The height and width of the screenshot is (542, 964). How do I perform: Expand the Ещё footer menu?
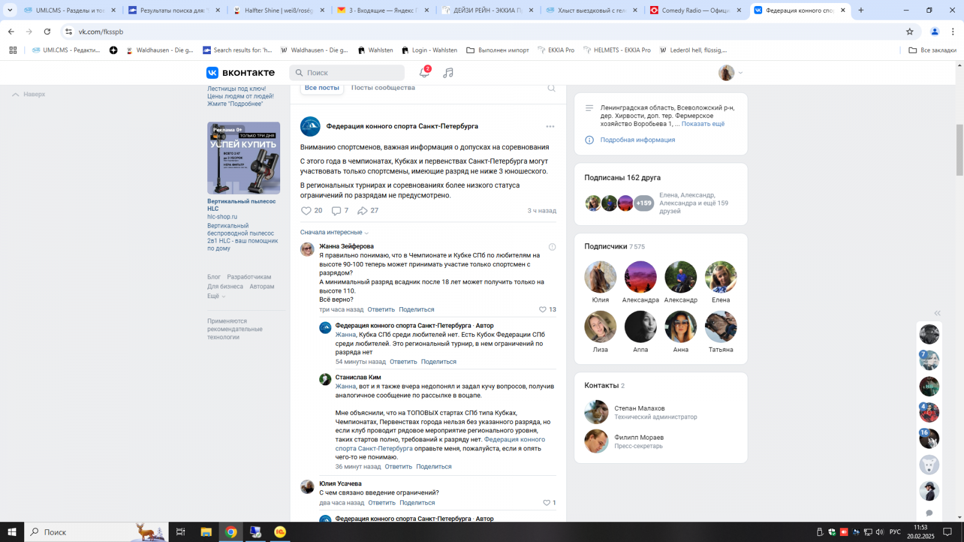[216, 296]
